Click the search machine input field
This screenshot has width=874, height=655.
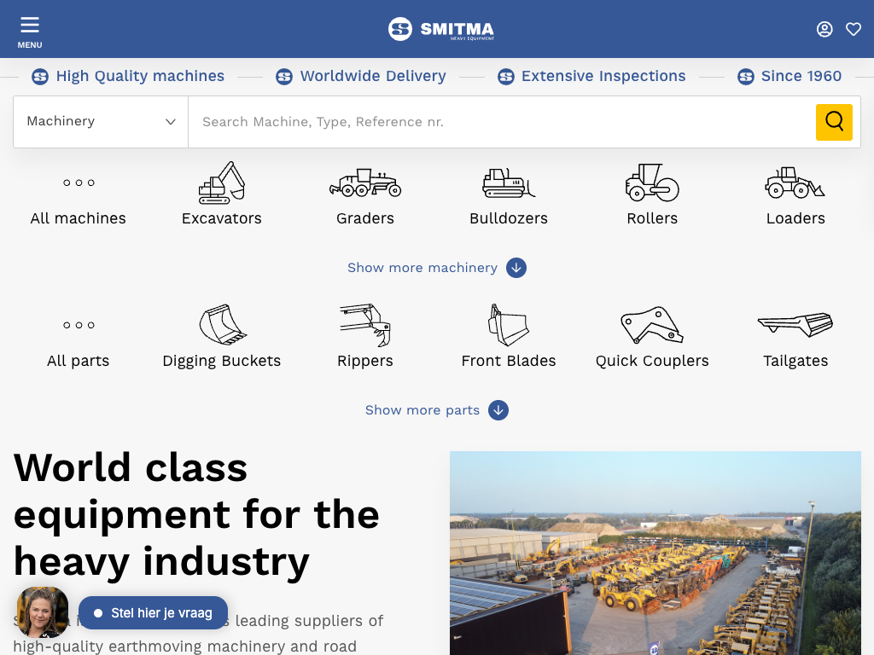tap(501, 122)
